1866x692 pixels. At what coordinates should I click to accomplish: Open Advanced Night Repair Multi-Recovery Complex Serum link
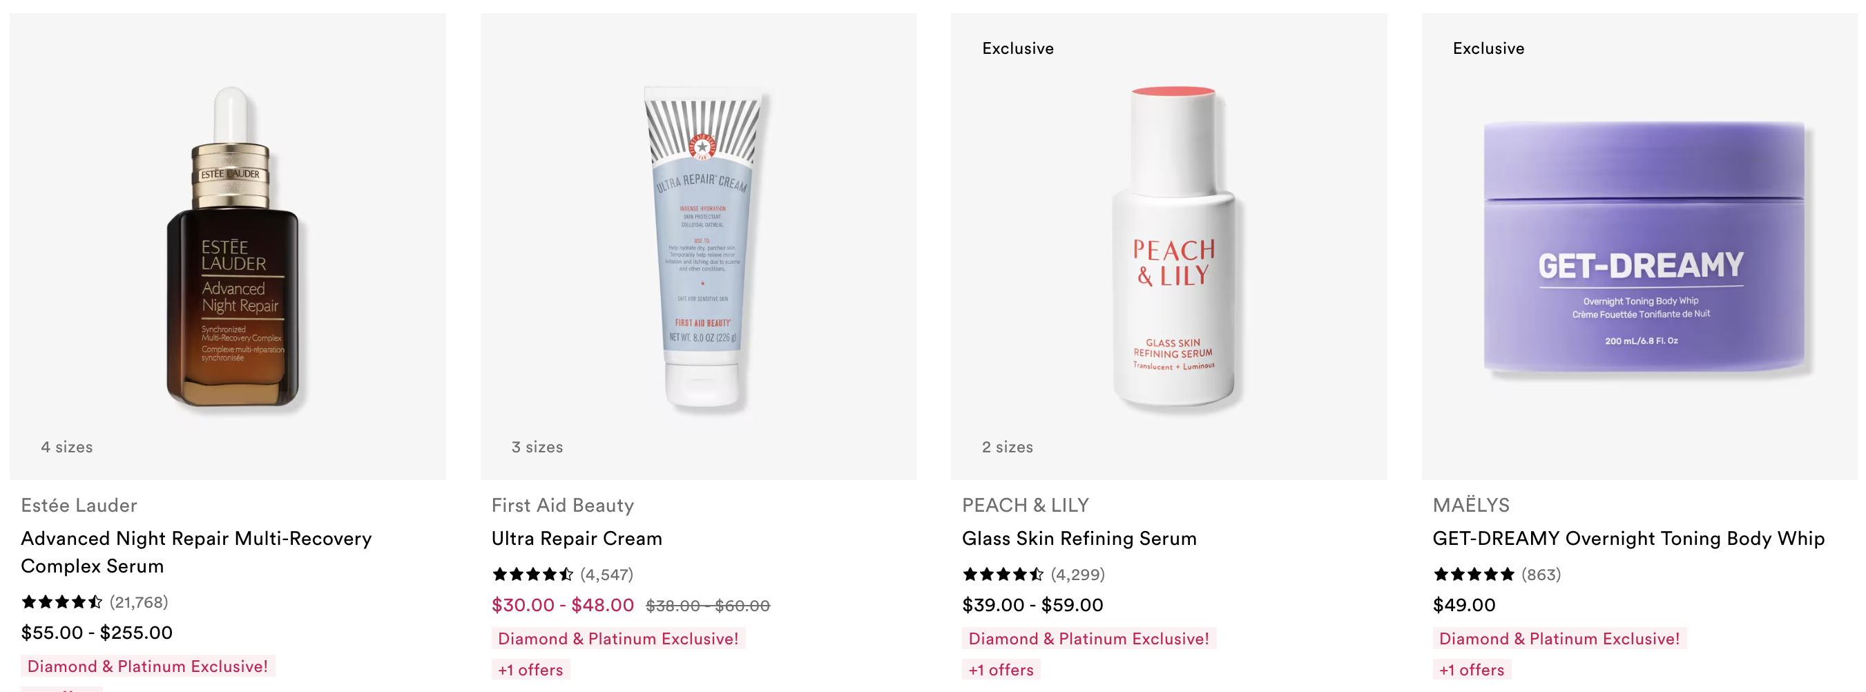[x=196, y=552]
